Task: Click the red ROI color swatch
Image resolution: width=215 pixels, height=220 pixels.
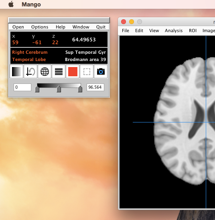Action: click(73, 71)
